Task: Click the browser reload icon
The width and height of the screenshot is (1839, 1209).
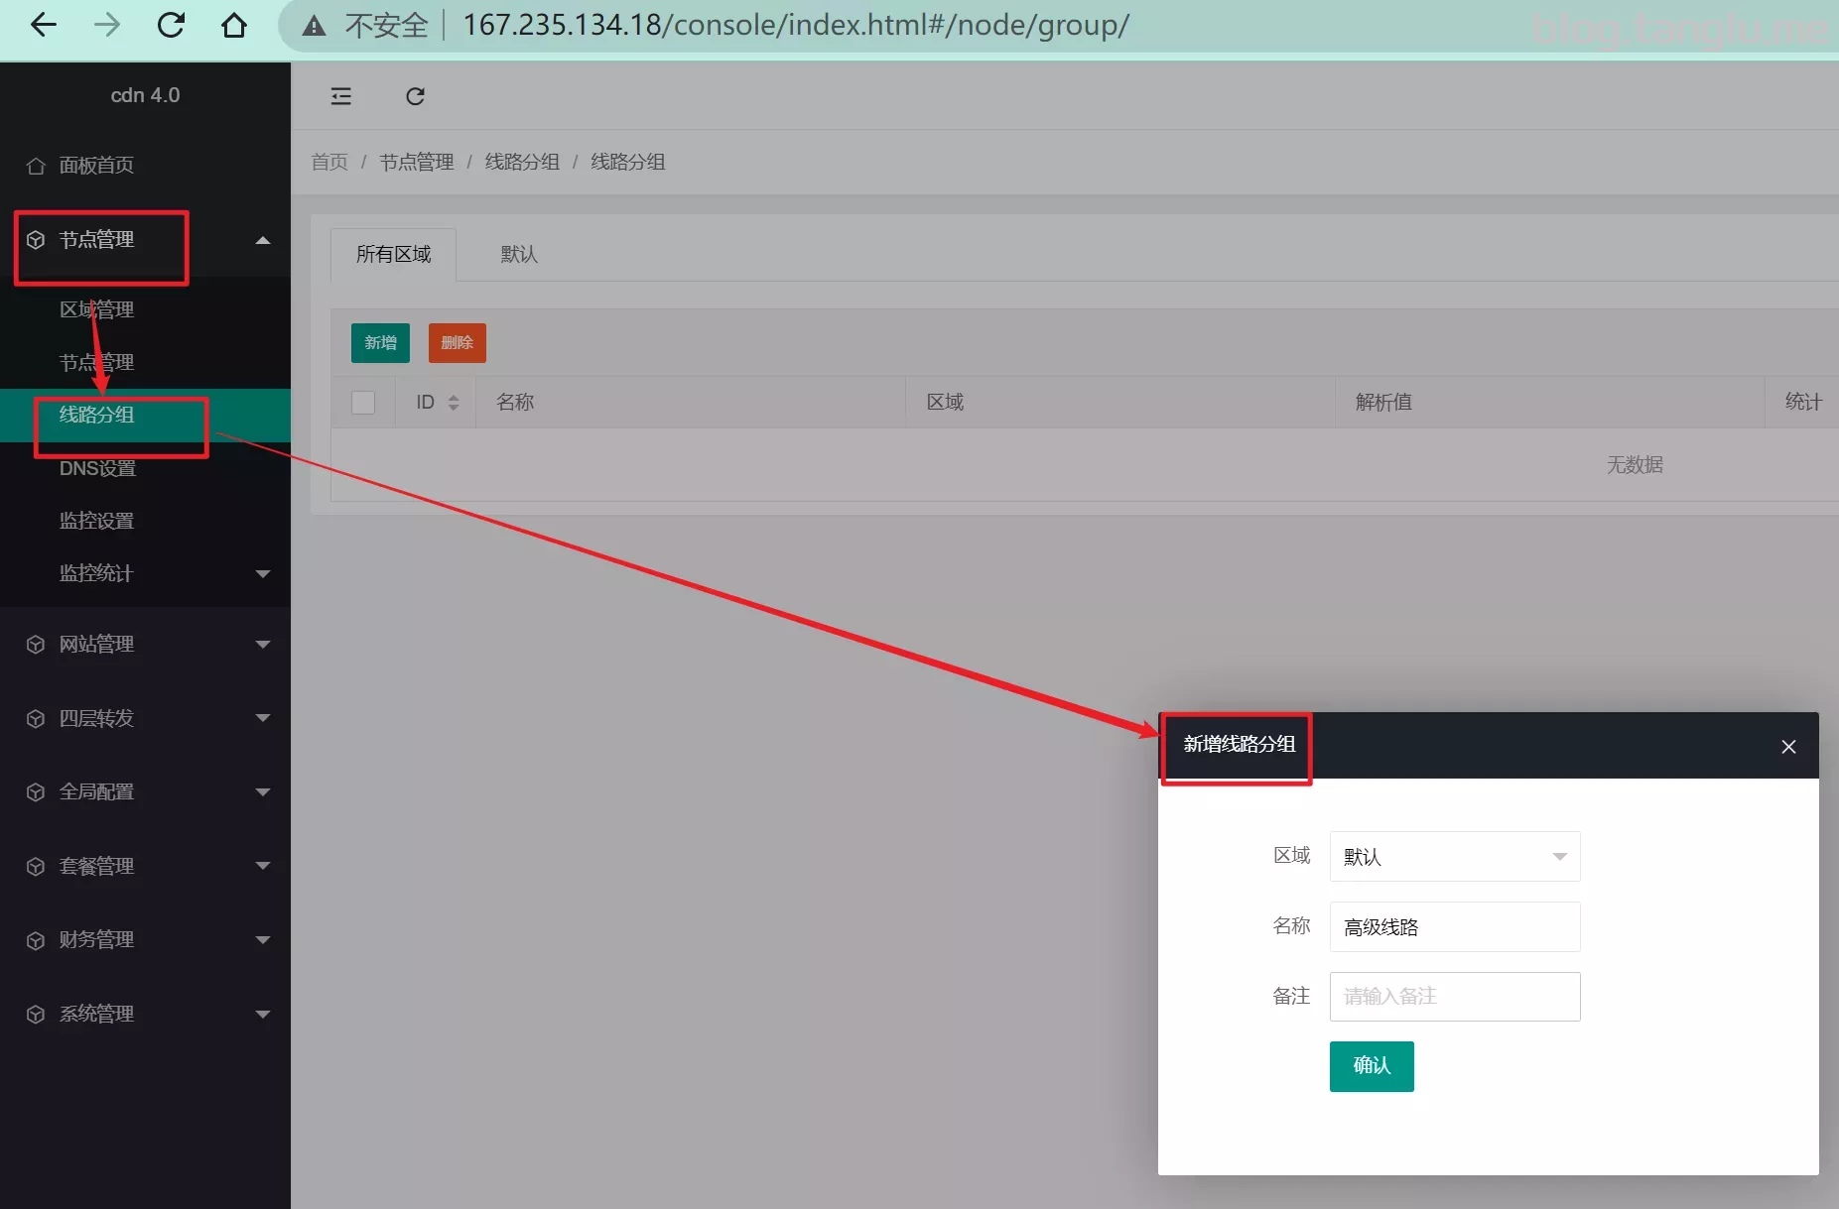Action: (x=171, y=25)
